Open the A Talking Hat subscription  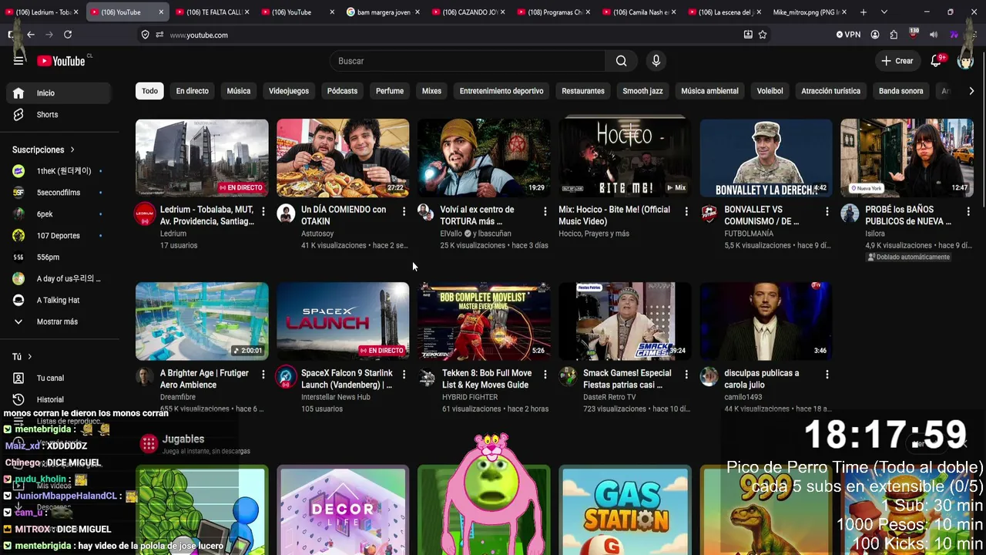[59, 301]
